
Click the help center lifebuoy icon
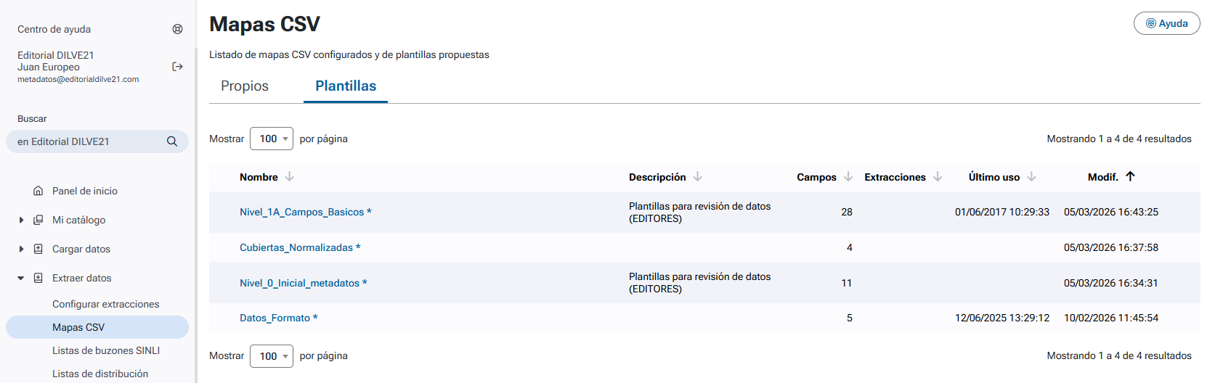point(177,29)
